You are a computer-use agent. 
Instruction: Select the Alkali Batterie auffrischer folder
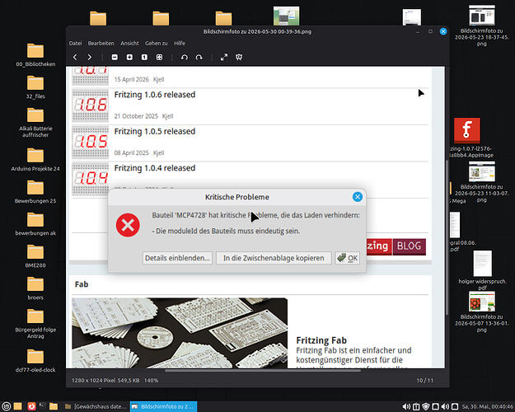click(35, 122)
